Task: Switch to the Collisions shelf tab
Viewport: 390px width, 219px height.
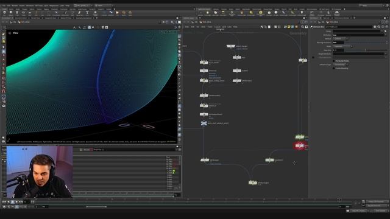Action: (216, 9)
